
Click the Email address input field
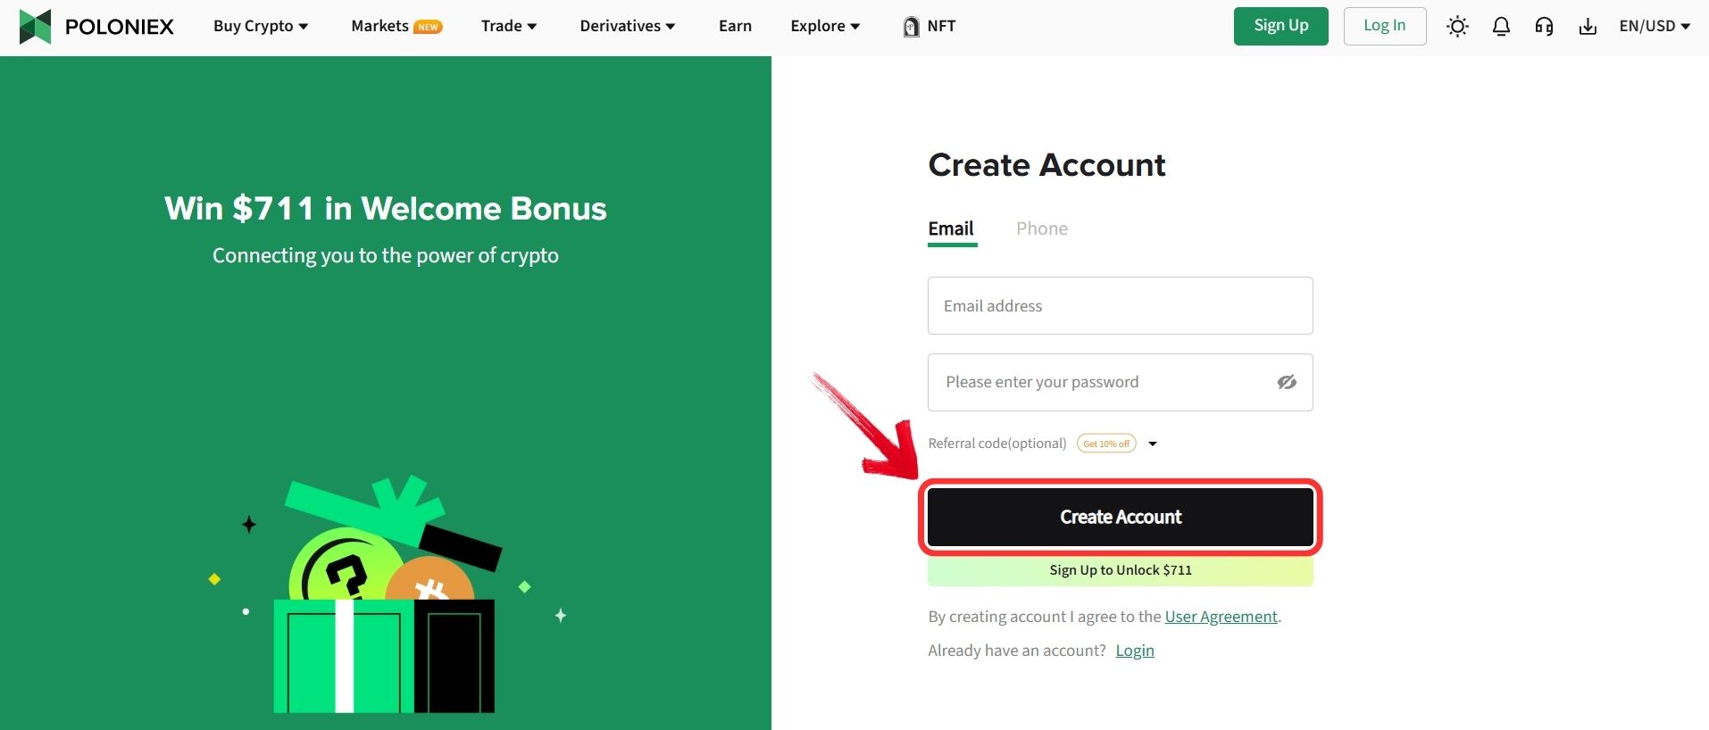pyautogui.click(x=1120, y=305)
